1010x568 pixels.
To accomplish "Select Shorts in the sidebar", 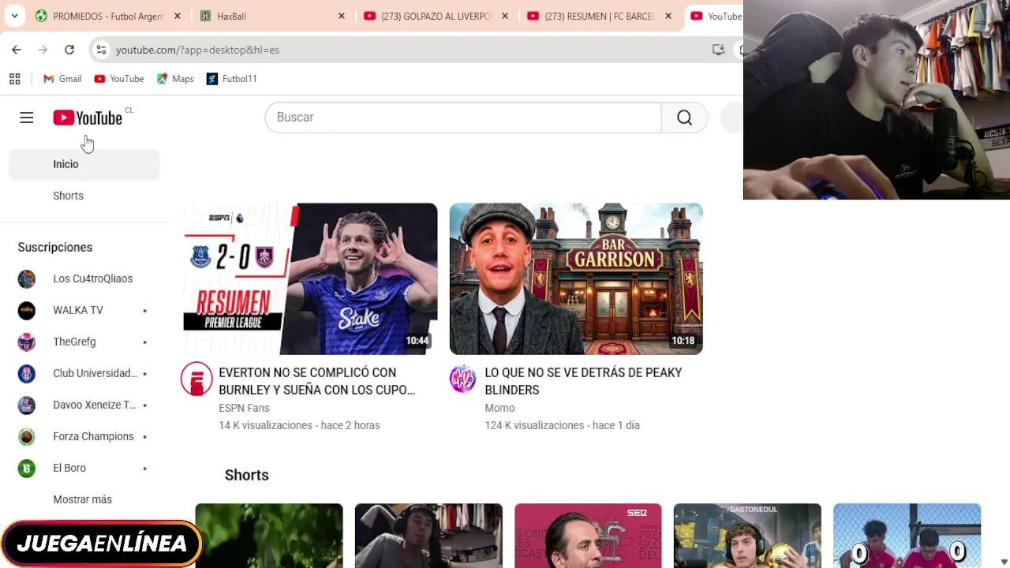I will click(84, 196).
